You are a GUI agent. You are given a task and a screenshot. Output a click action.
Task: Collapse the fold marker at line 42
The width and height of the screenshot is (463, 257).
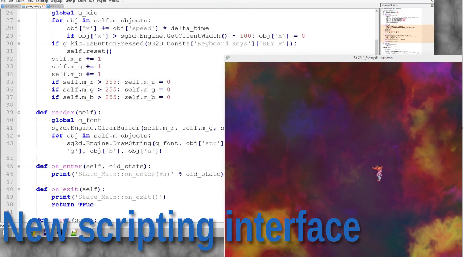point(18,135)
